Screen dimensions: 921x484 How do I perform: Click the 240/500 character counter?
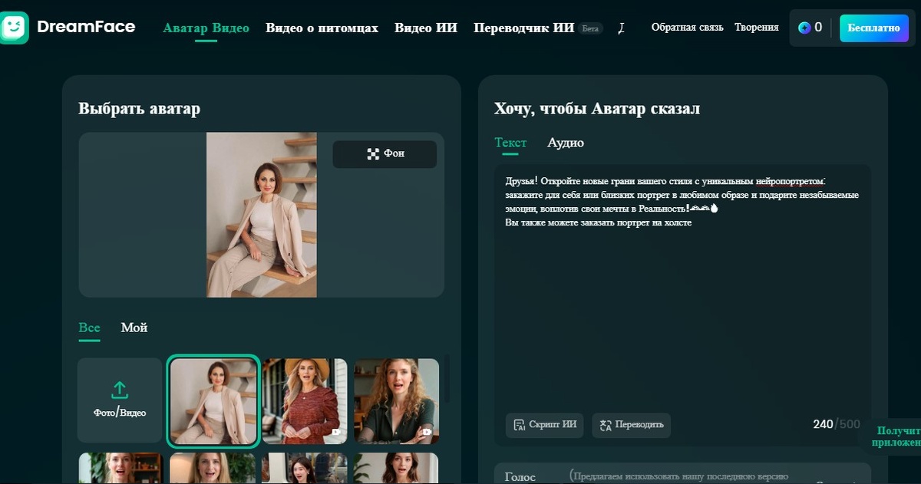837,424
